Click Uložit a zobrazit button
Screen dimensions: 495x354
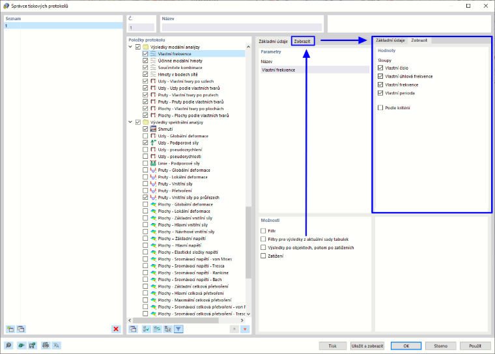(367, 346)
